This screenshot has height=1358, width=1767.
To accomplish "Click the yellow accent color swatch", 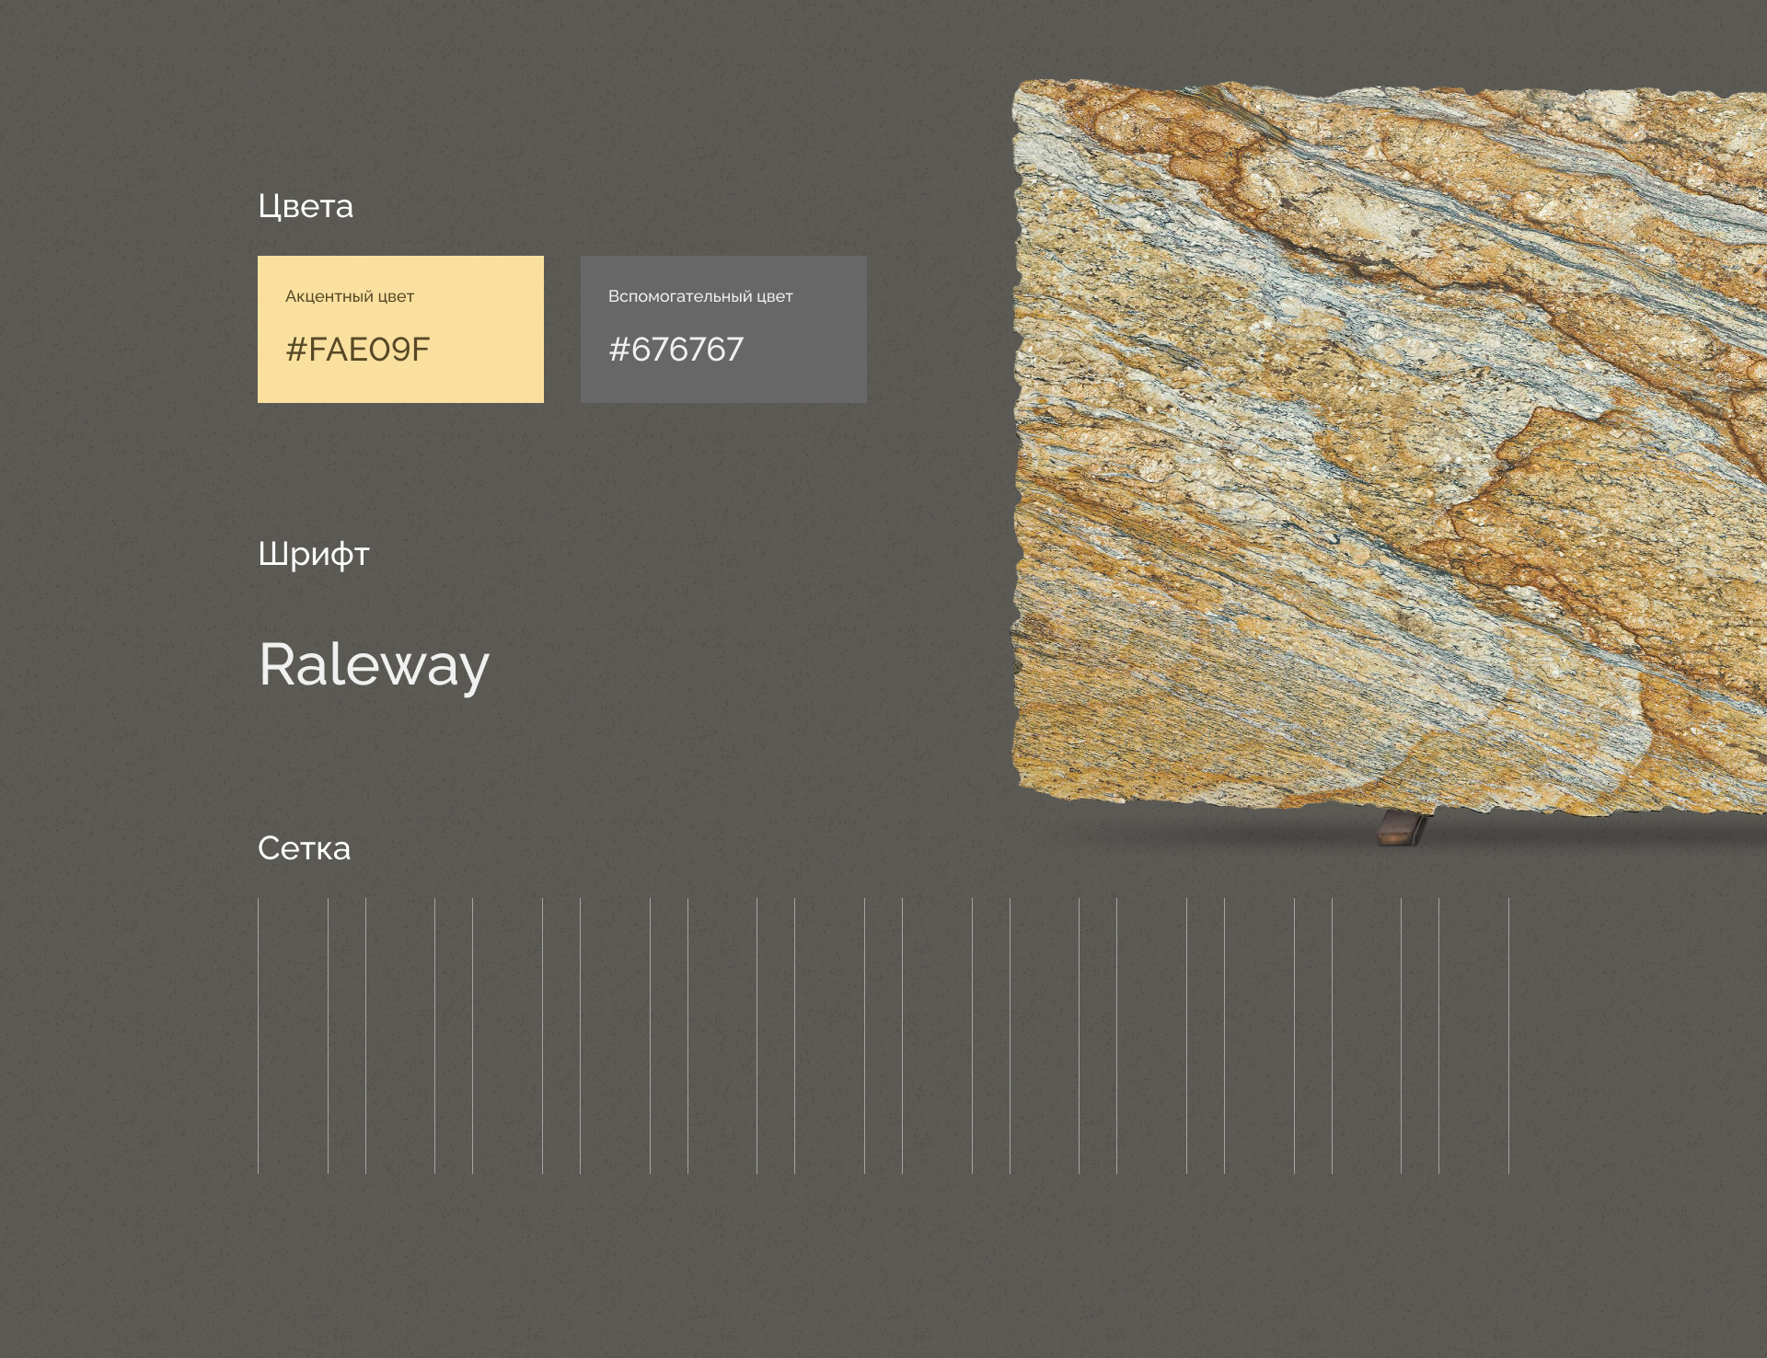I will click(x=400, y=329).
